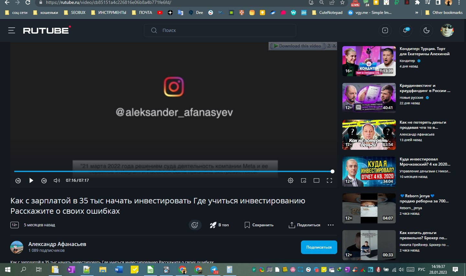The width and height of the screenshot is (466, 276).
Task: Toggle theater mode in player
Action: [x=316, y=180]
